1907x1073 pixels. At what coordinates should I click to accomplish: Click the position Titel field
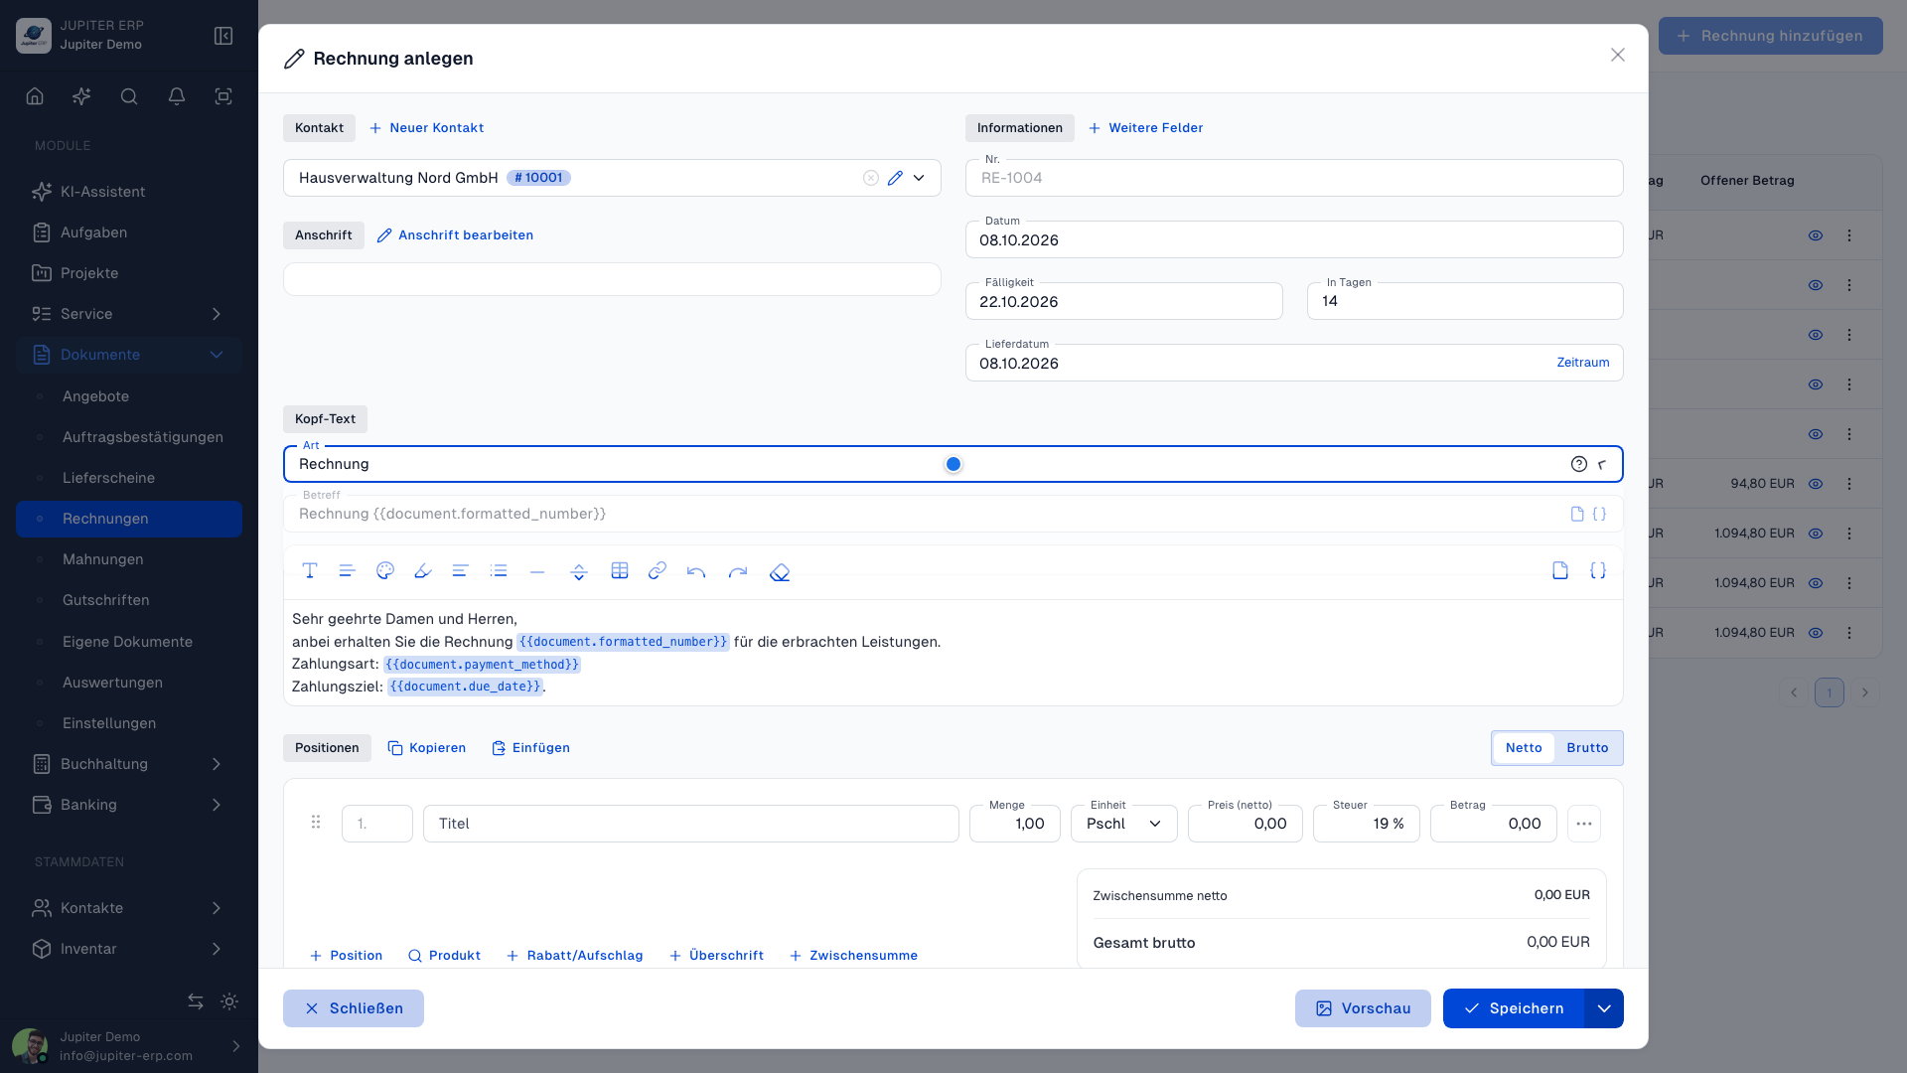690,824
